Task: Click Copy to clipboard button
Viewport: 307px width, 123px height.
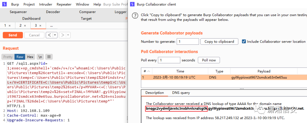Action: pyautogui.click(x=219, y=42)
